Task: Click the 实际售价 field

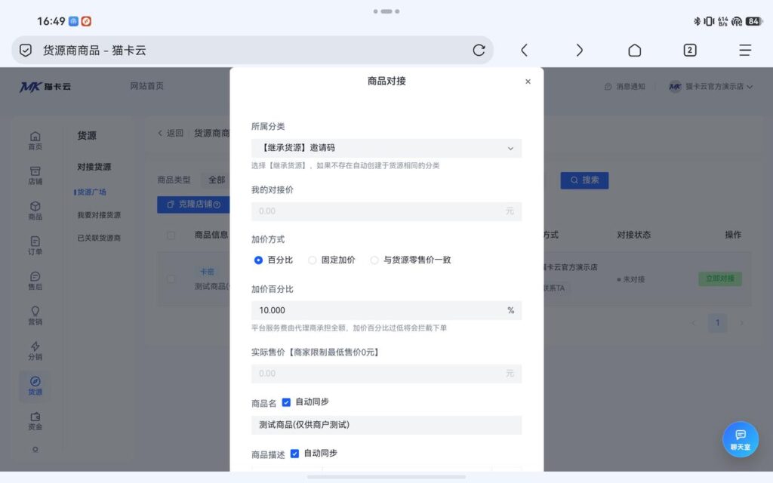Action: (x=386, y=373)
